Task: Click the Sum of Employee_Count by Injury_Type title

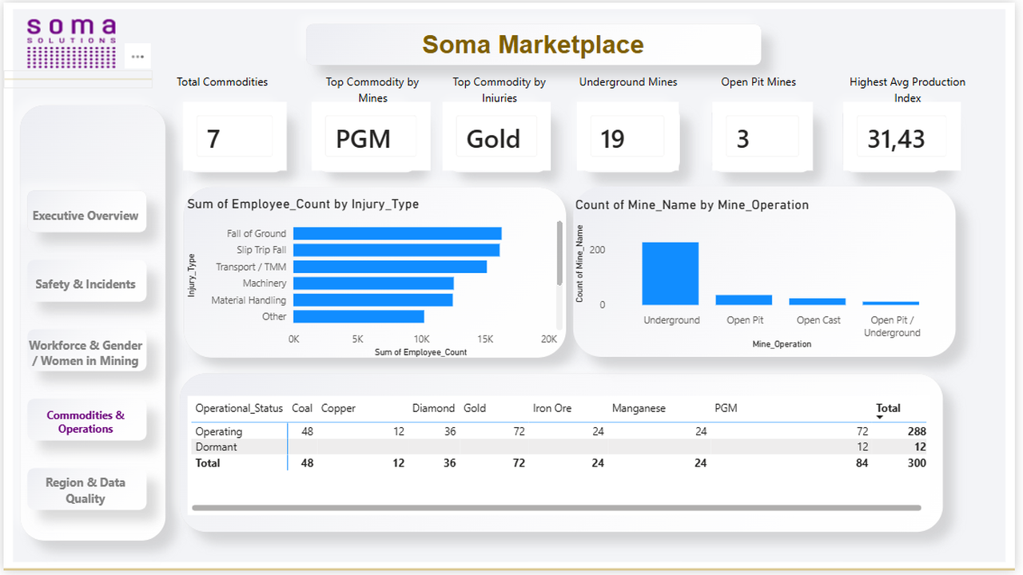Action: [303, 204]
